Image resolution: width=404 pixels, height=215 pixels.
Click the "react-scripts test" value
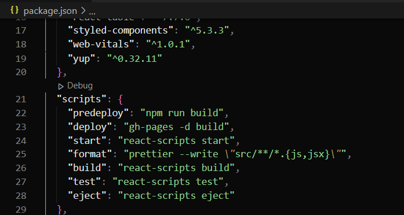coord(168,182)
